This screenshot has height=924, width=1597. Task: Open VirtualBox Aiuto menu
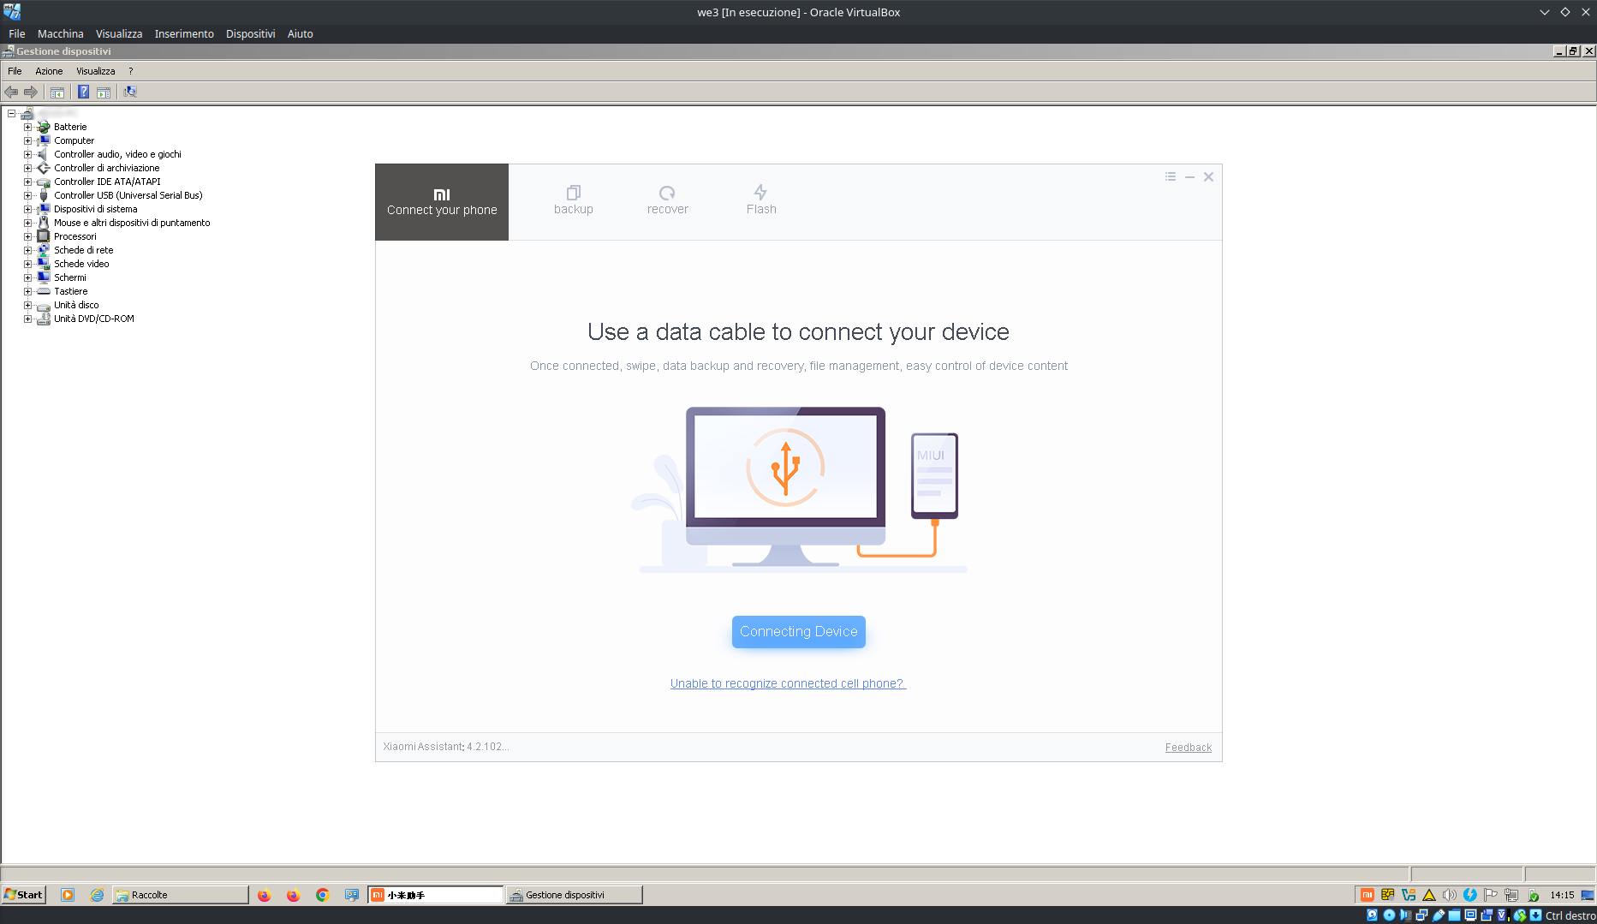(300, 34)
